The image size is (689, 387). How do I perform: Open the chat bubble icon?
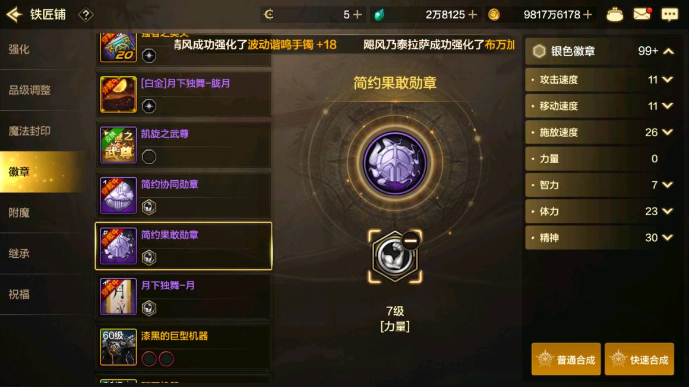point(669,15)
